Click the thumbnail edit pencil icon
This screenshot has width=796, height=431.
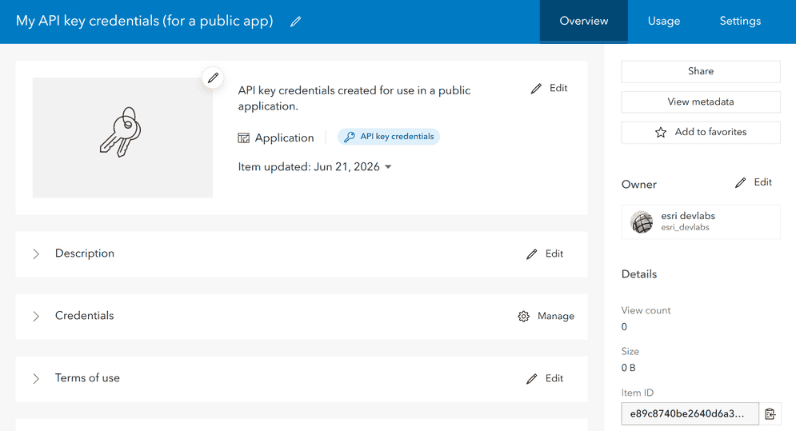[213, 78]
